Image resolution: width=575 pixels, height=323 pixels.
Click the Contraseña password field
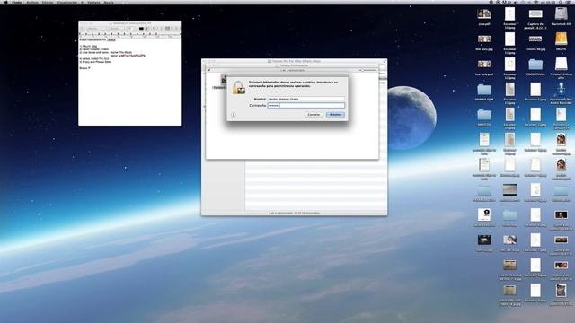coord(306,106)
